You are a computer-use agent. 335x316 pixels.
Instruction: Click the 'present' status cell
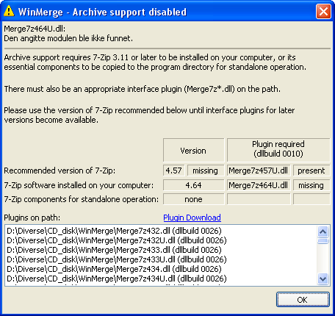311,170
